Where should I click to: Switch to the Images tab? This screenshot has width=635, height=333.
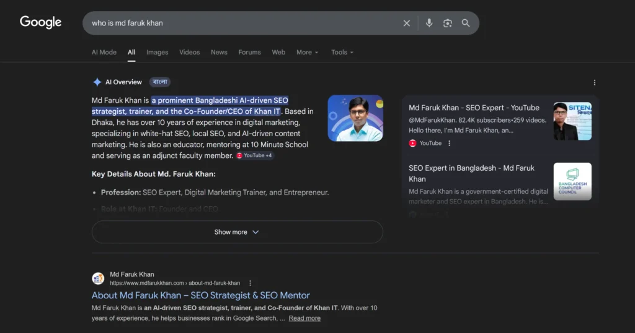point(157,52)
